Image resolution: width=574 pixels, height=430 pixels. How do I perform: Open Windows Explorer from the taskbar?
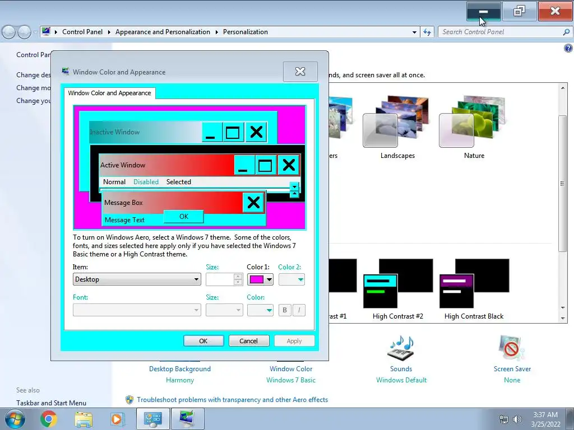coord(84,419)
